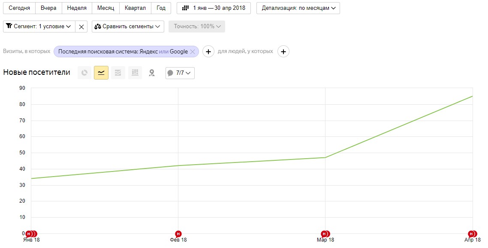Select the pie chart view icon
488x248 pixels.
[x=84, y=73]
